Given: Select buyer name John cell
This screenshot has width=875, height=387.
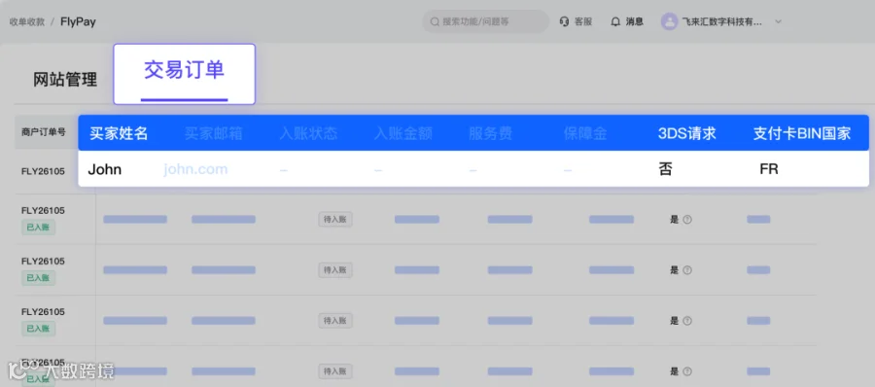Looking at the screenshot, I should [105, 169].
